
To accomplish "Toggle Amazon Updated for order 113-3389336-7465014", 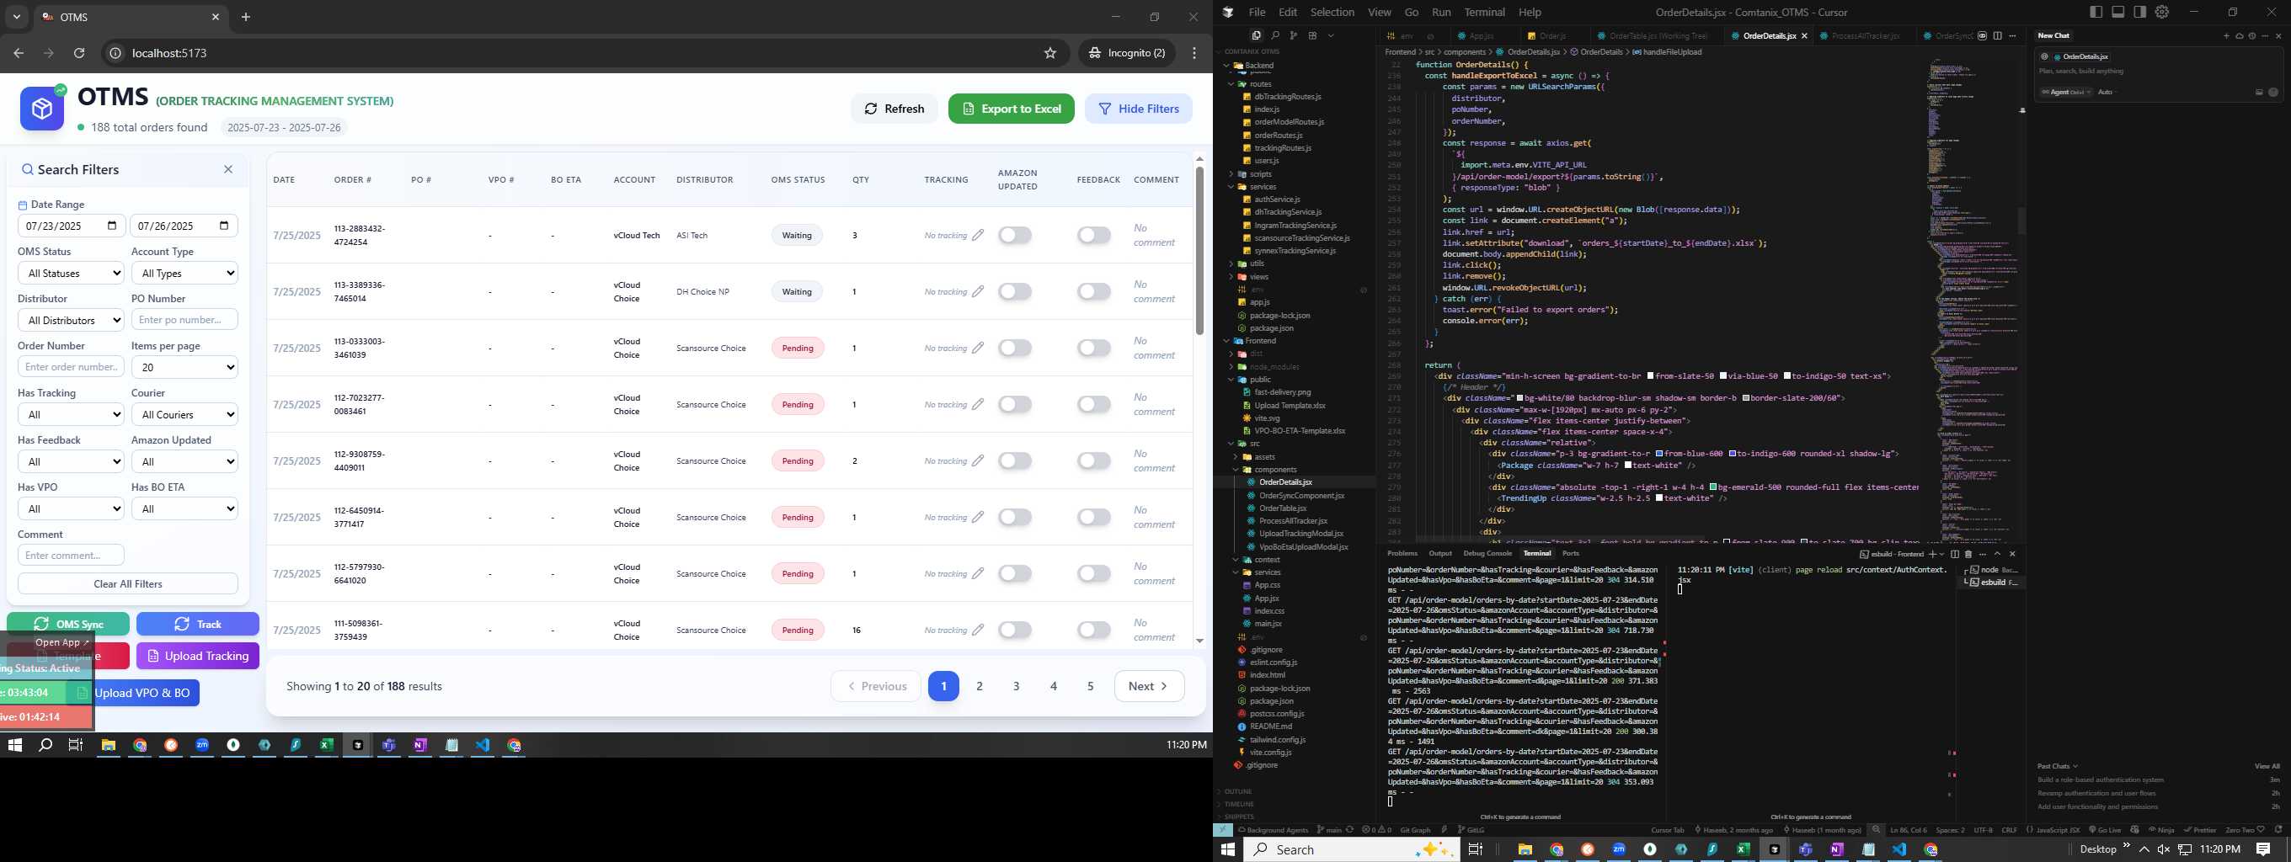I will coord(1015,291).
